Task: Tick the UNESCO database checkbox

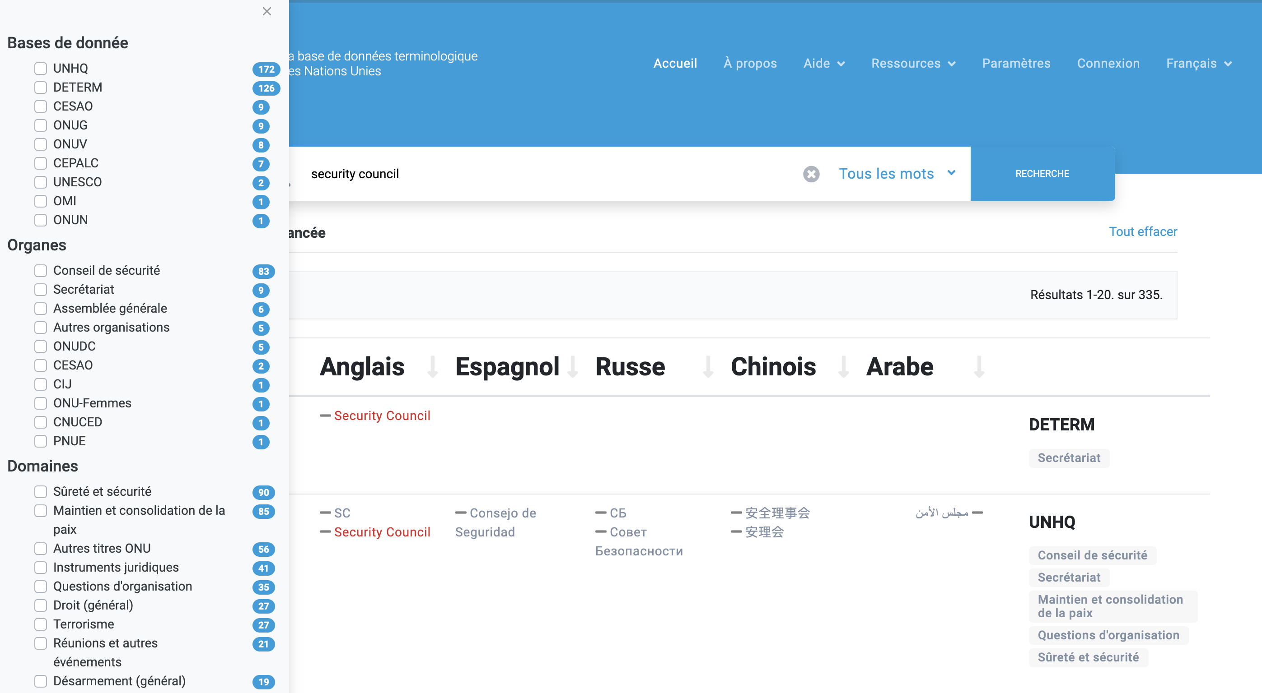Action: point(41,182)
